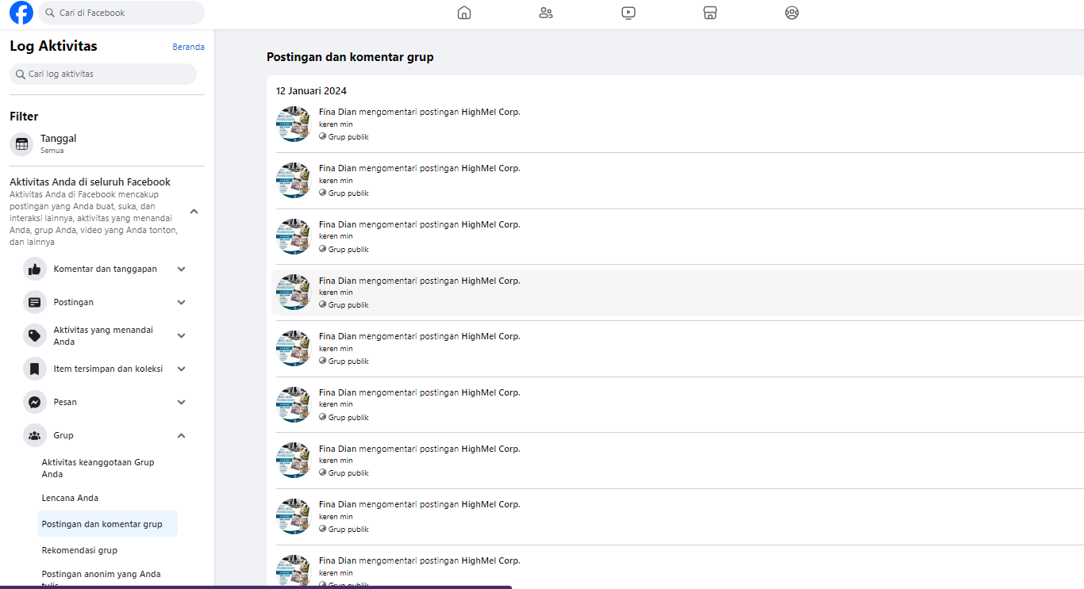Open Rekomendasi grup menu item
Image resolution: width=1084 pixels, height=589 pixels.
(108, 550)
